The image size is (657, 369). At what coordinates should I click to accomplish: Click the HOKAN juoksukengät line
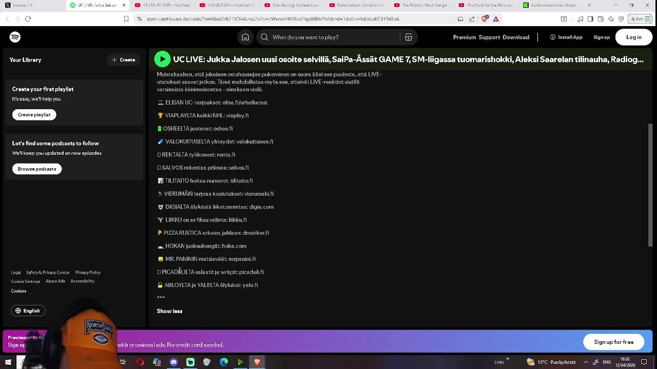point(202,246)
